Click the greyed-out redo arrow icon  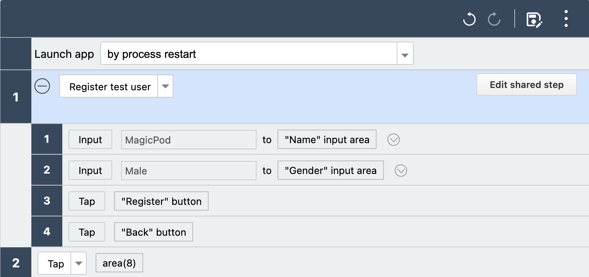tap(494, 19)
